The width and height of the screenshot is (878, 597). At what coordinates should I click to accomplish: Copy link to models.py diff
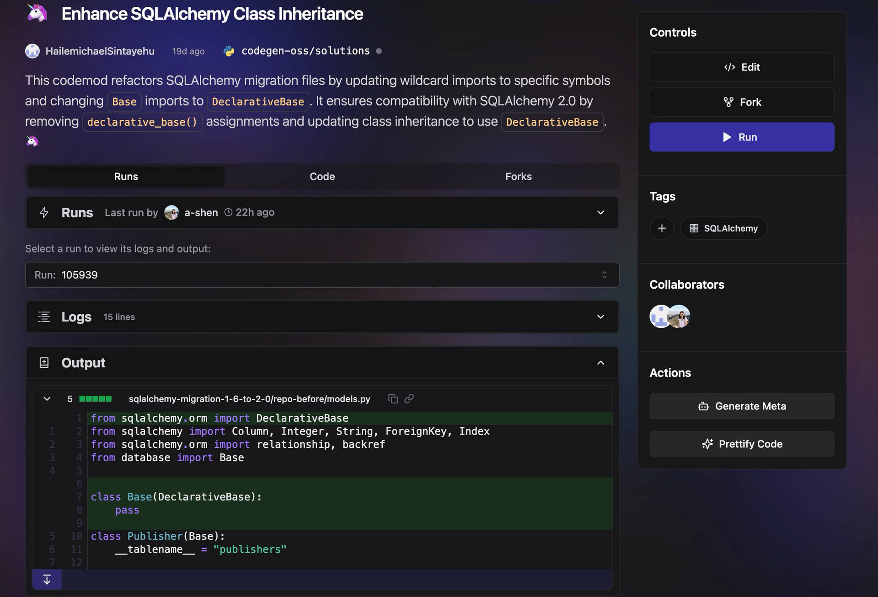(x=409, y=398)
